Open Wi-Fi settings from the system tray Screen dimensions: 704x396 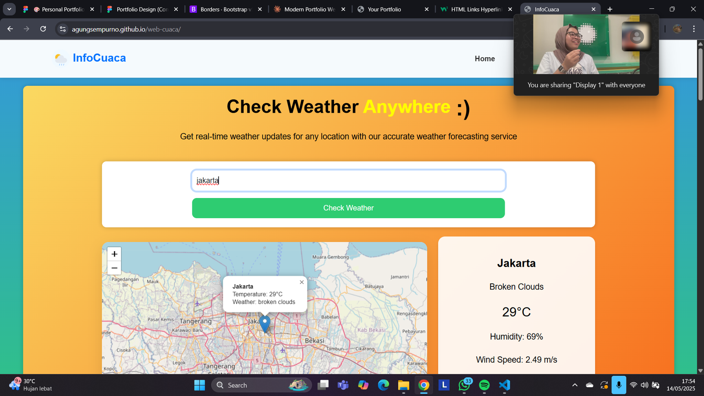[x=633, y=385]
